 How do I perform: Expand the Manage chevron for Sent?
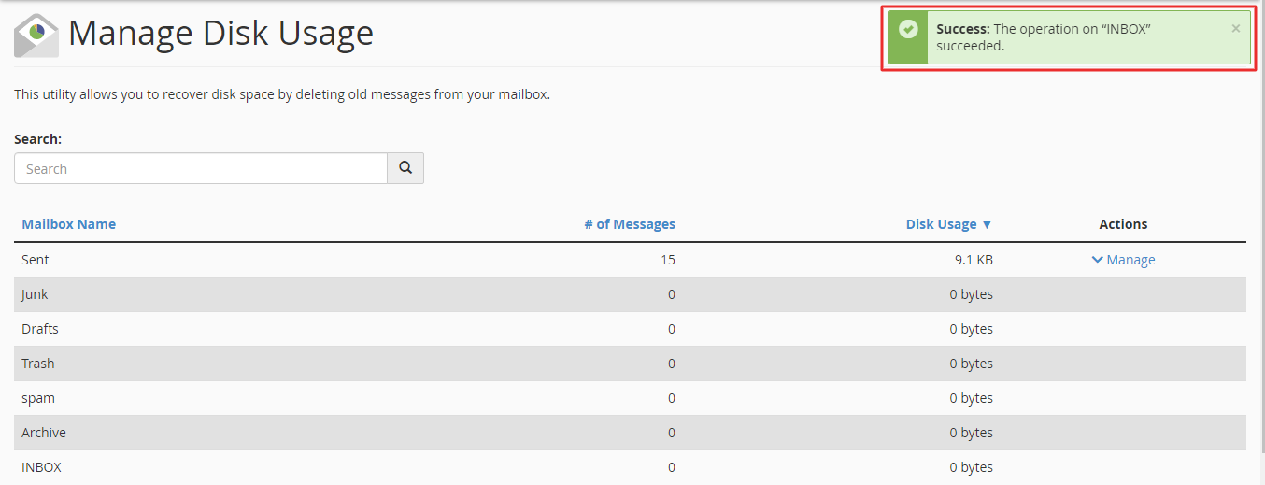[1097, 260]
